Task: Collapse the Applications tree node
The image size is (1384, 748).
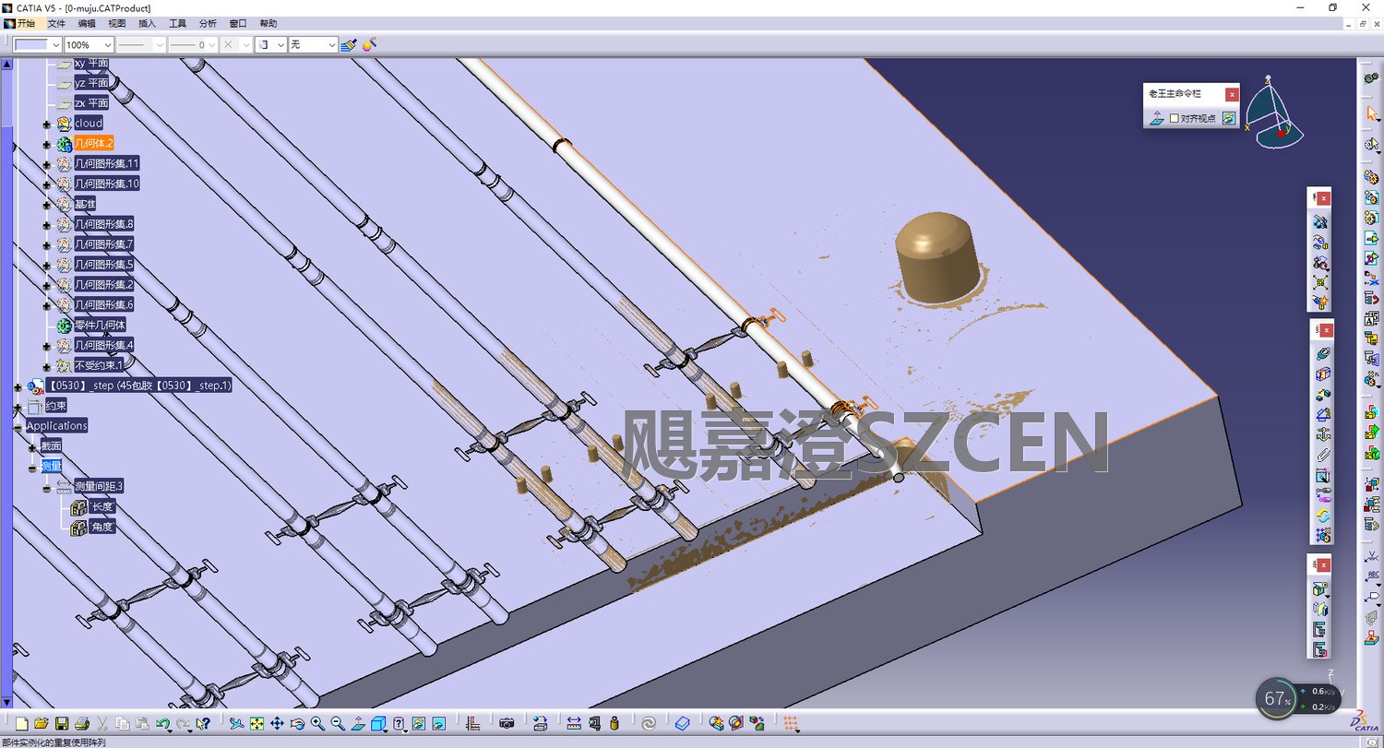Action: (18, 426)
